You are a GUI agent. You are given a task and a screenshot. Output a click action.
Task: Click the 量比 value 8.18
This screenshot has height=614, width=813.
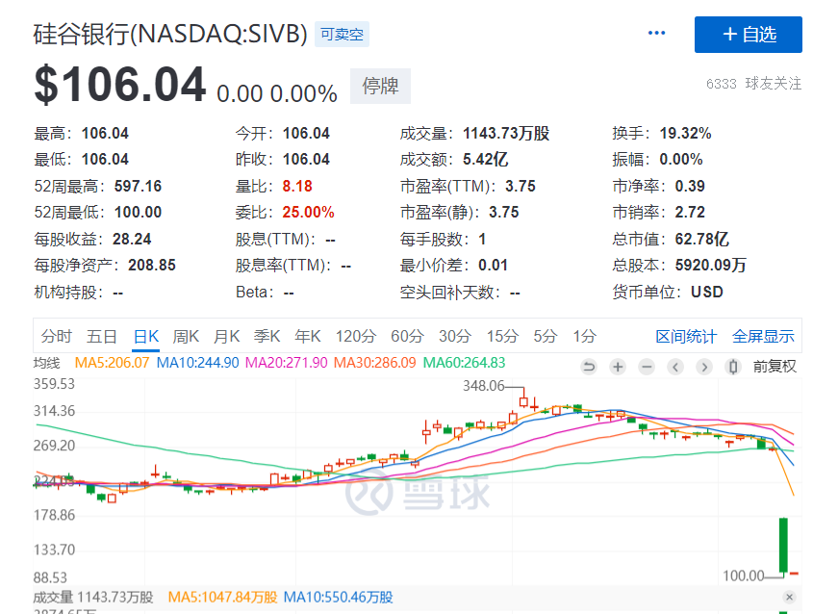(x=297, y=186)
